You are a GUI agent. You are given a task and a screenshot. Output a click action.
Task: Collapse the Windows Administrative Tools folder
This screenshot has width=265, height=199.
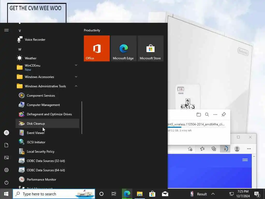(x=47, y=86)
